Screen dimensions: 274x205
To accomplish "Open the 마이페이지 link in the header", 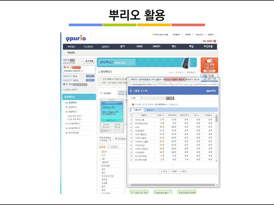I will click(x=176, y=34).
